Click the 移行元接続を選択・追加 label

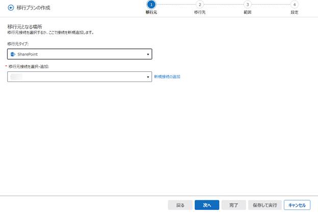[x=29, y=67]
